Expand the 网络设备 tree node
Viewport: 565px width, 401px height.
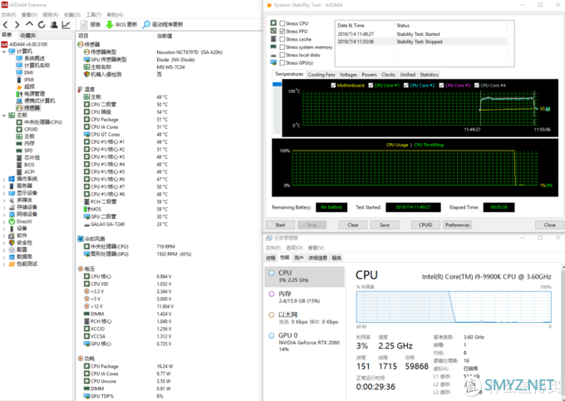(x=4, y=215)
